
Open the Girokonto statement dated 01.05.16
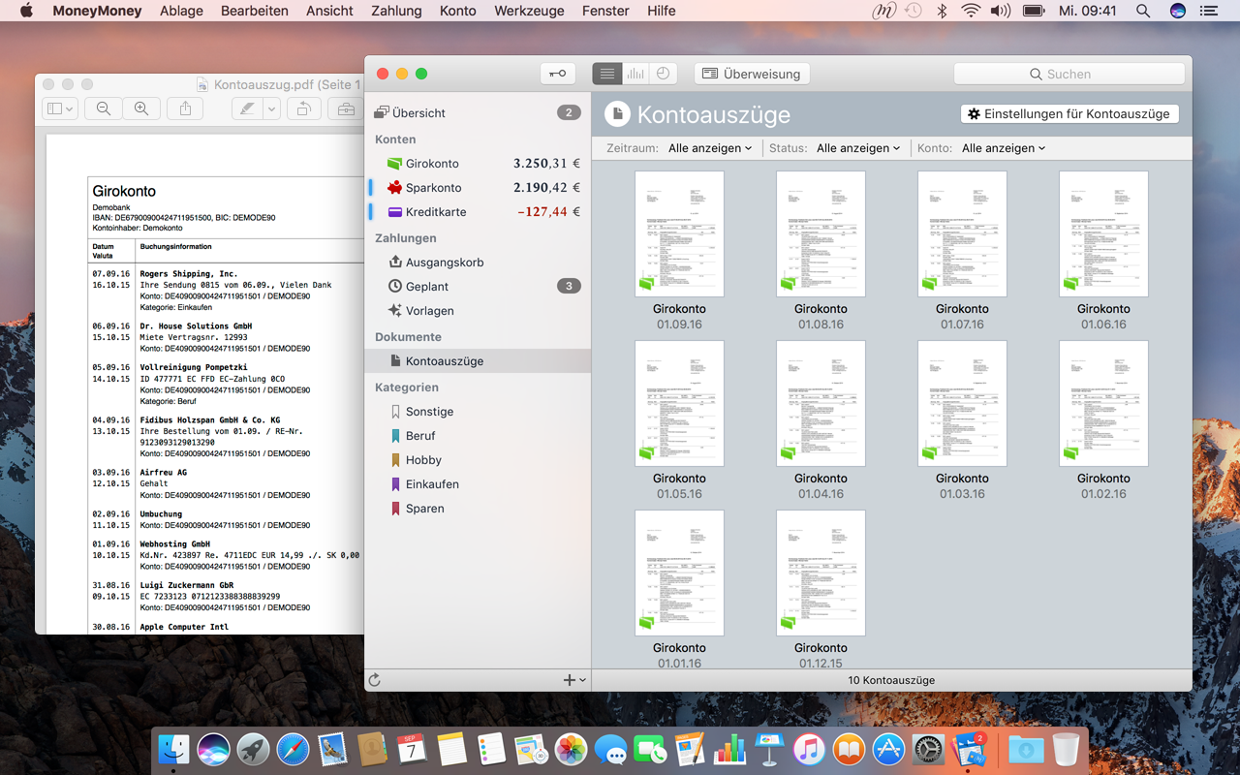point(679,404)
